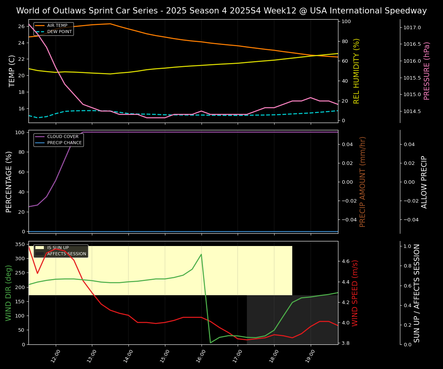Click the DEW POINT legend entry
The height and width of the screenshot is (369, 443).
59,32
